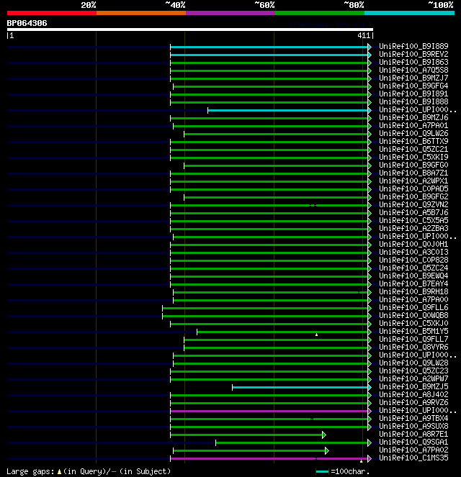This screenshot has width=461, height=477.
Task: Select the UniRef100_C5XKI9 label
Action: (413, 157)
